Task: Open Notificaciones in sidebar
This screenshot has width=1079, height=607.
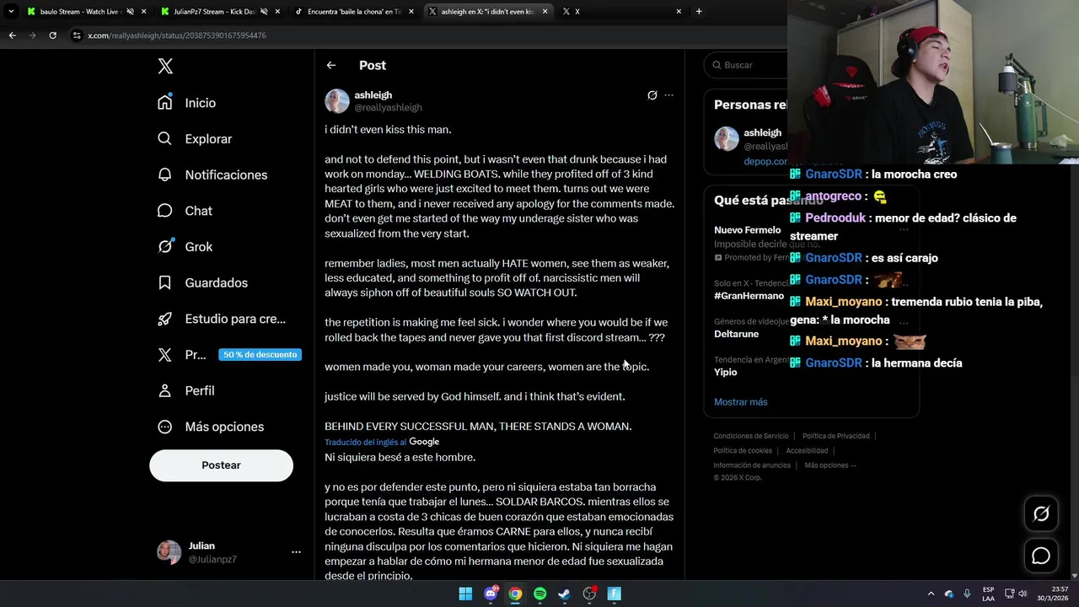Action: (212, 175)
